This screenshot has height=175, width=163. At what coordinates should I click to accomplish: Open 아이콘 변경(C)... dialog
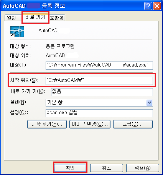pos(90,124)
